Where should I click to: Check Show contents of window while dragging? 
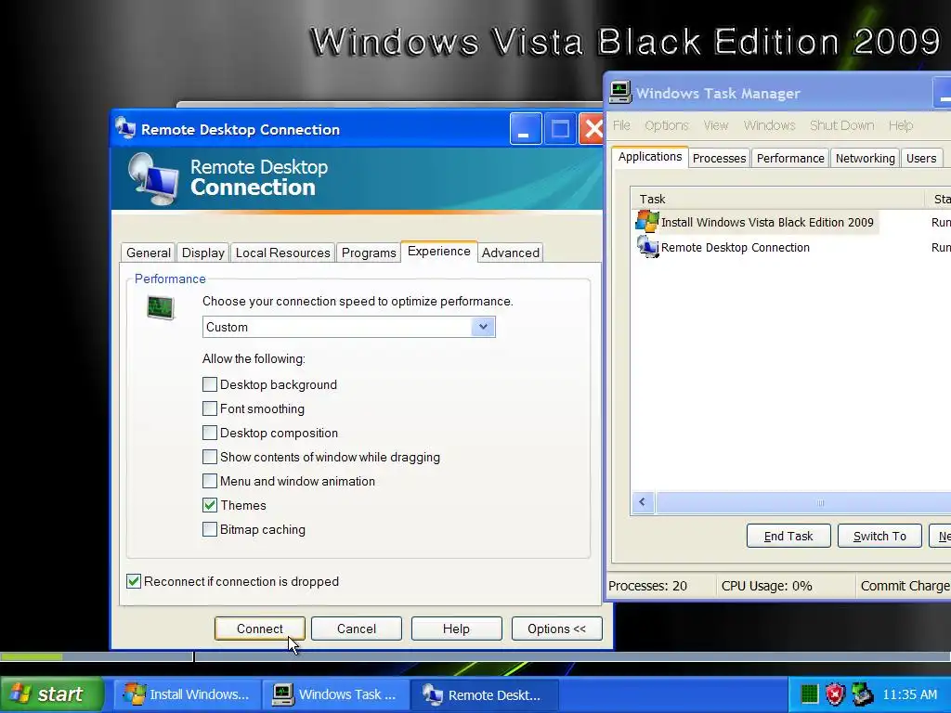209,457
